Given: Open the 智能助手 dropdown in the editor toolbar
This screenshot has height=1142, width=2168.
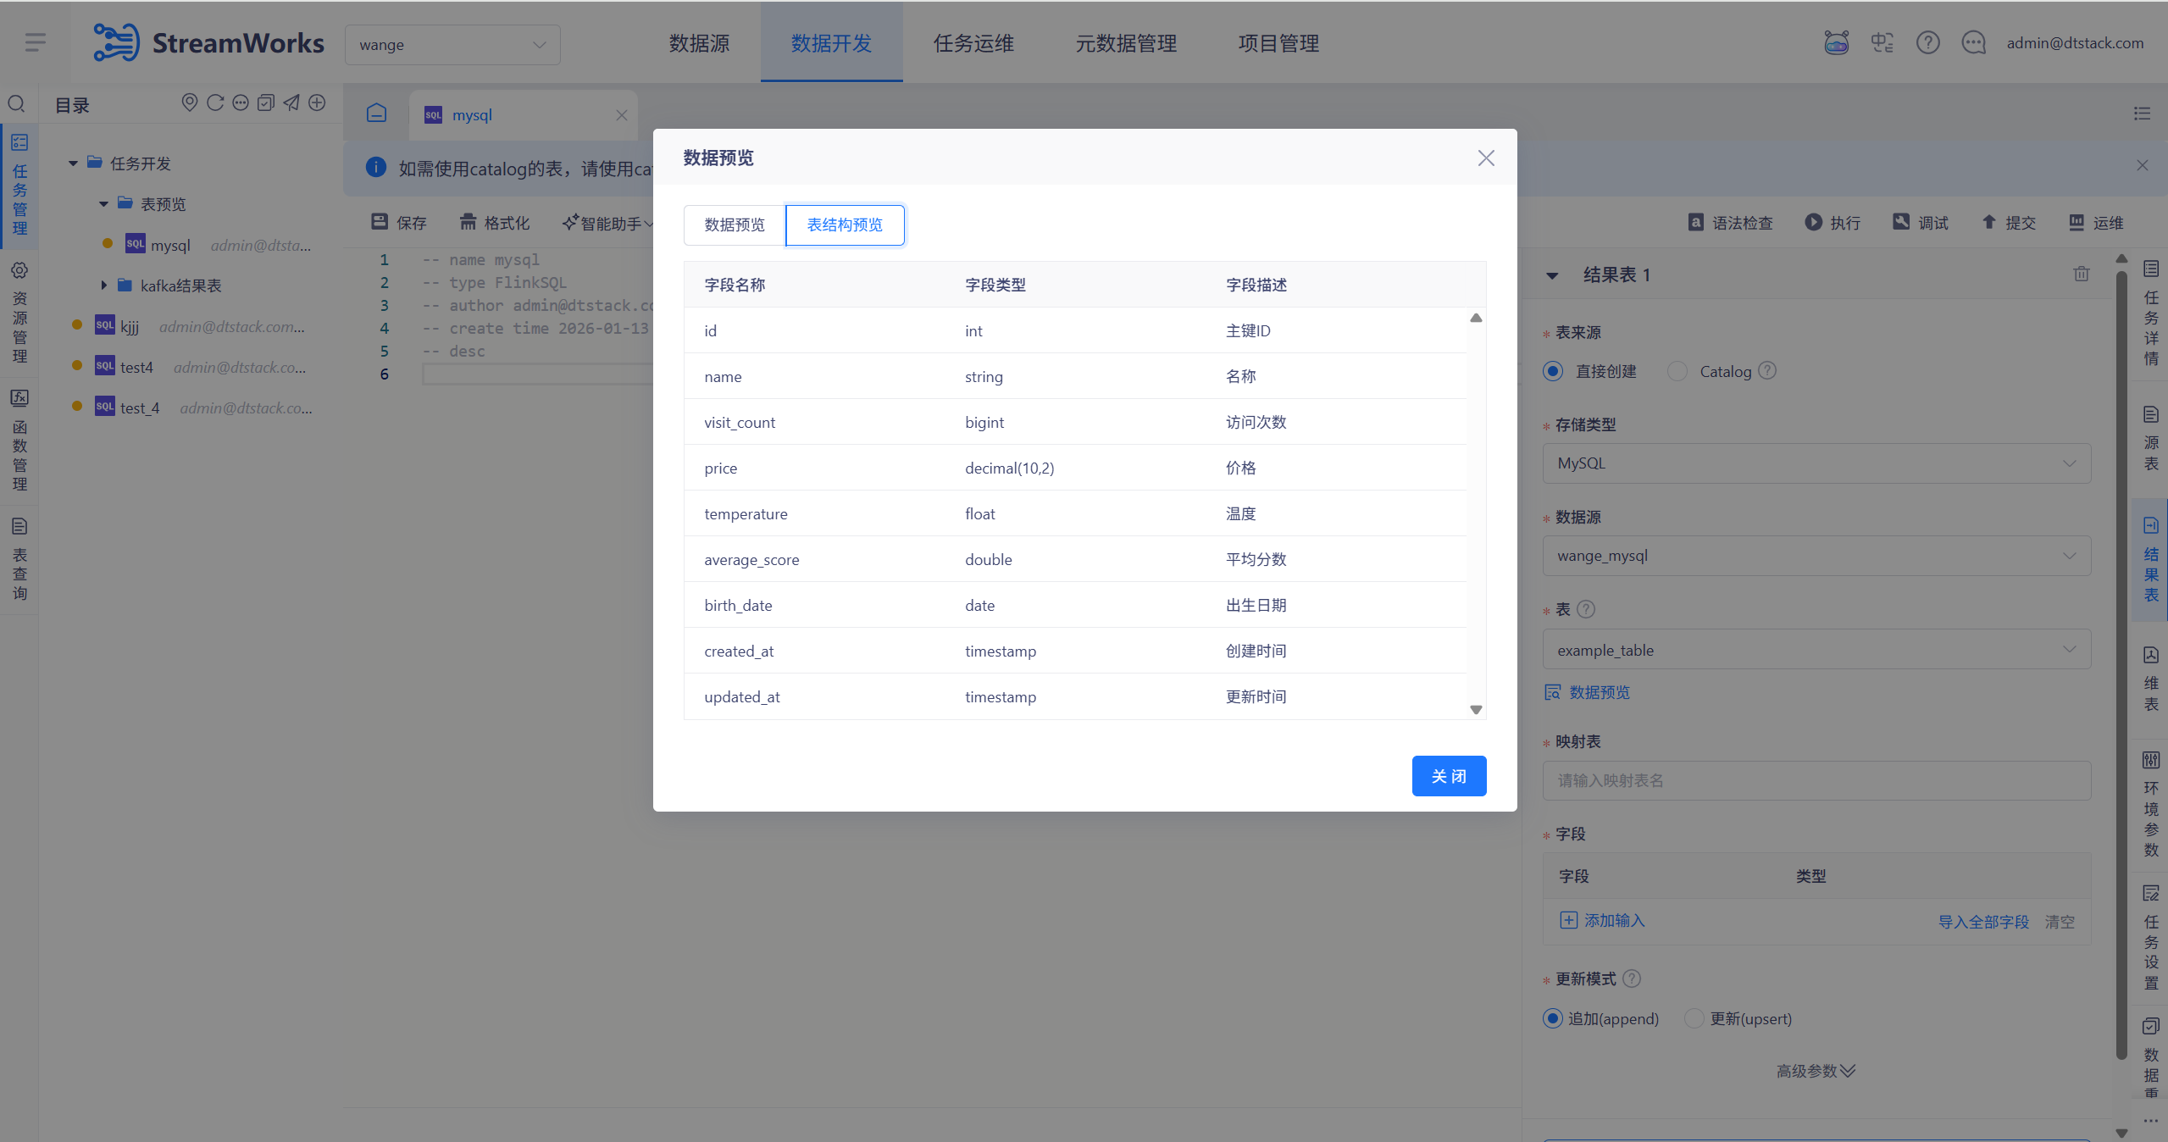Looking at the screenshot, I should [x=608, y=223].
